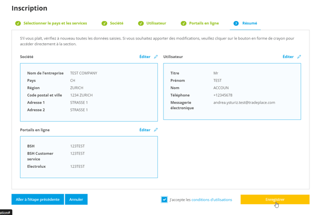Click green check icon before Société step

pyautogui.click(x=104, y=23)
